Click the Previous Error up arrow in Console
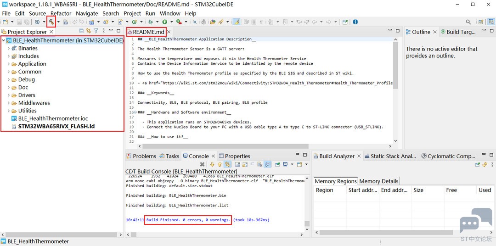The image size is (496, 246). pyautogui.click(x=220, y=164)
